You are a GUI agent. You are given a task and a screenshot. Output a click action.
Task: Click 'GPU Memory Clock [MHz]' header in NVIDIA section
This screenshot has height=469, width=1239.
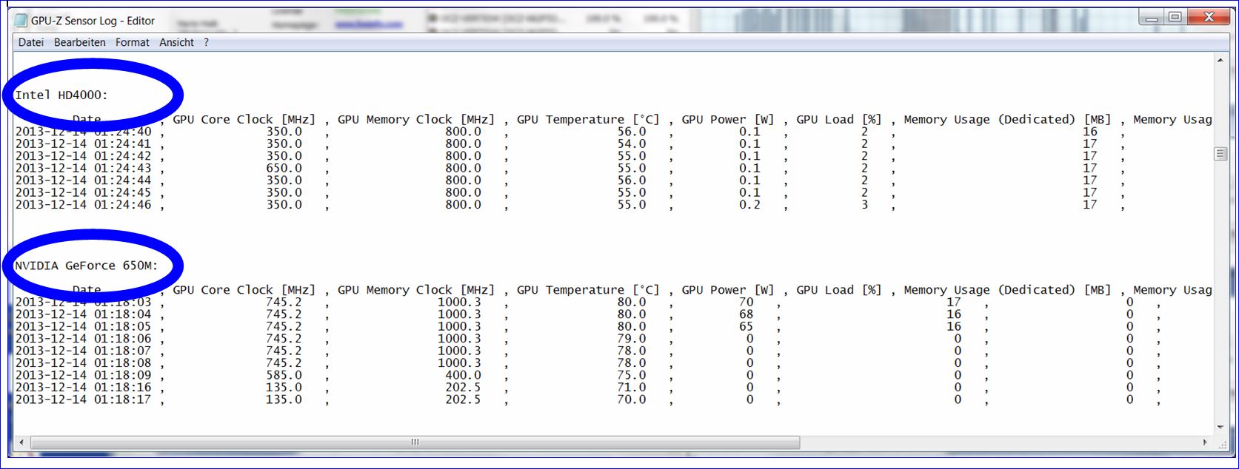coord(416,290)
